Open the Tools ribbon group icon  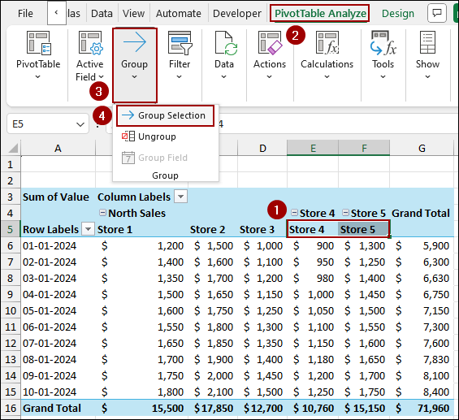coord(383,43)
